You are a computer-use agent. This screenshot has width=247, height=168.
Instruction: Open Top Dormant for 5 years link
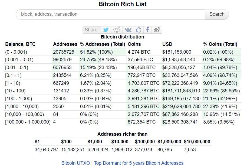click(x=139, y=163)
